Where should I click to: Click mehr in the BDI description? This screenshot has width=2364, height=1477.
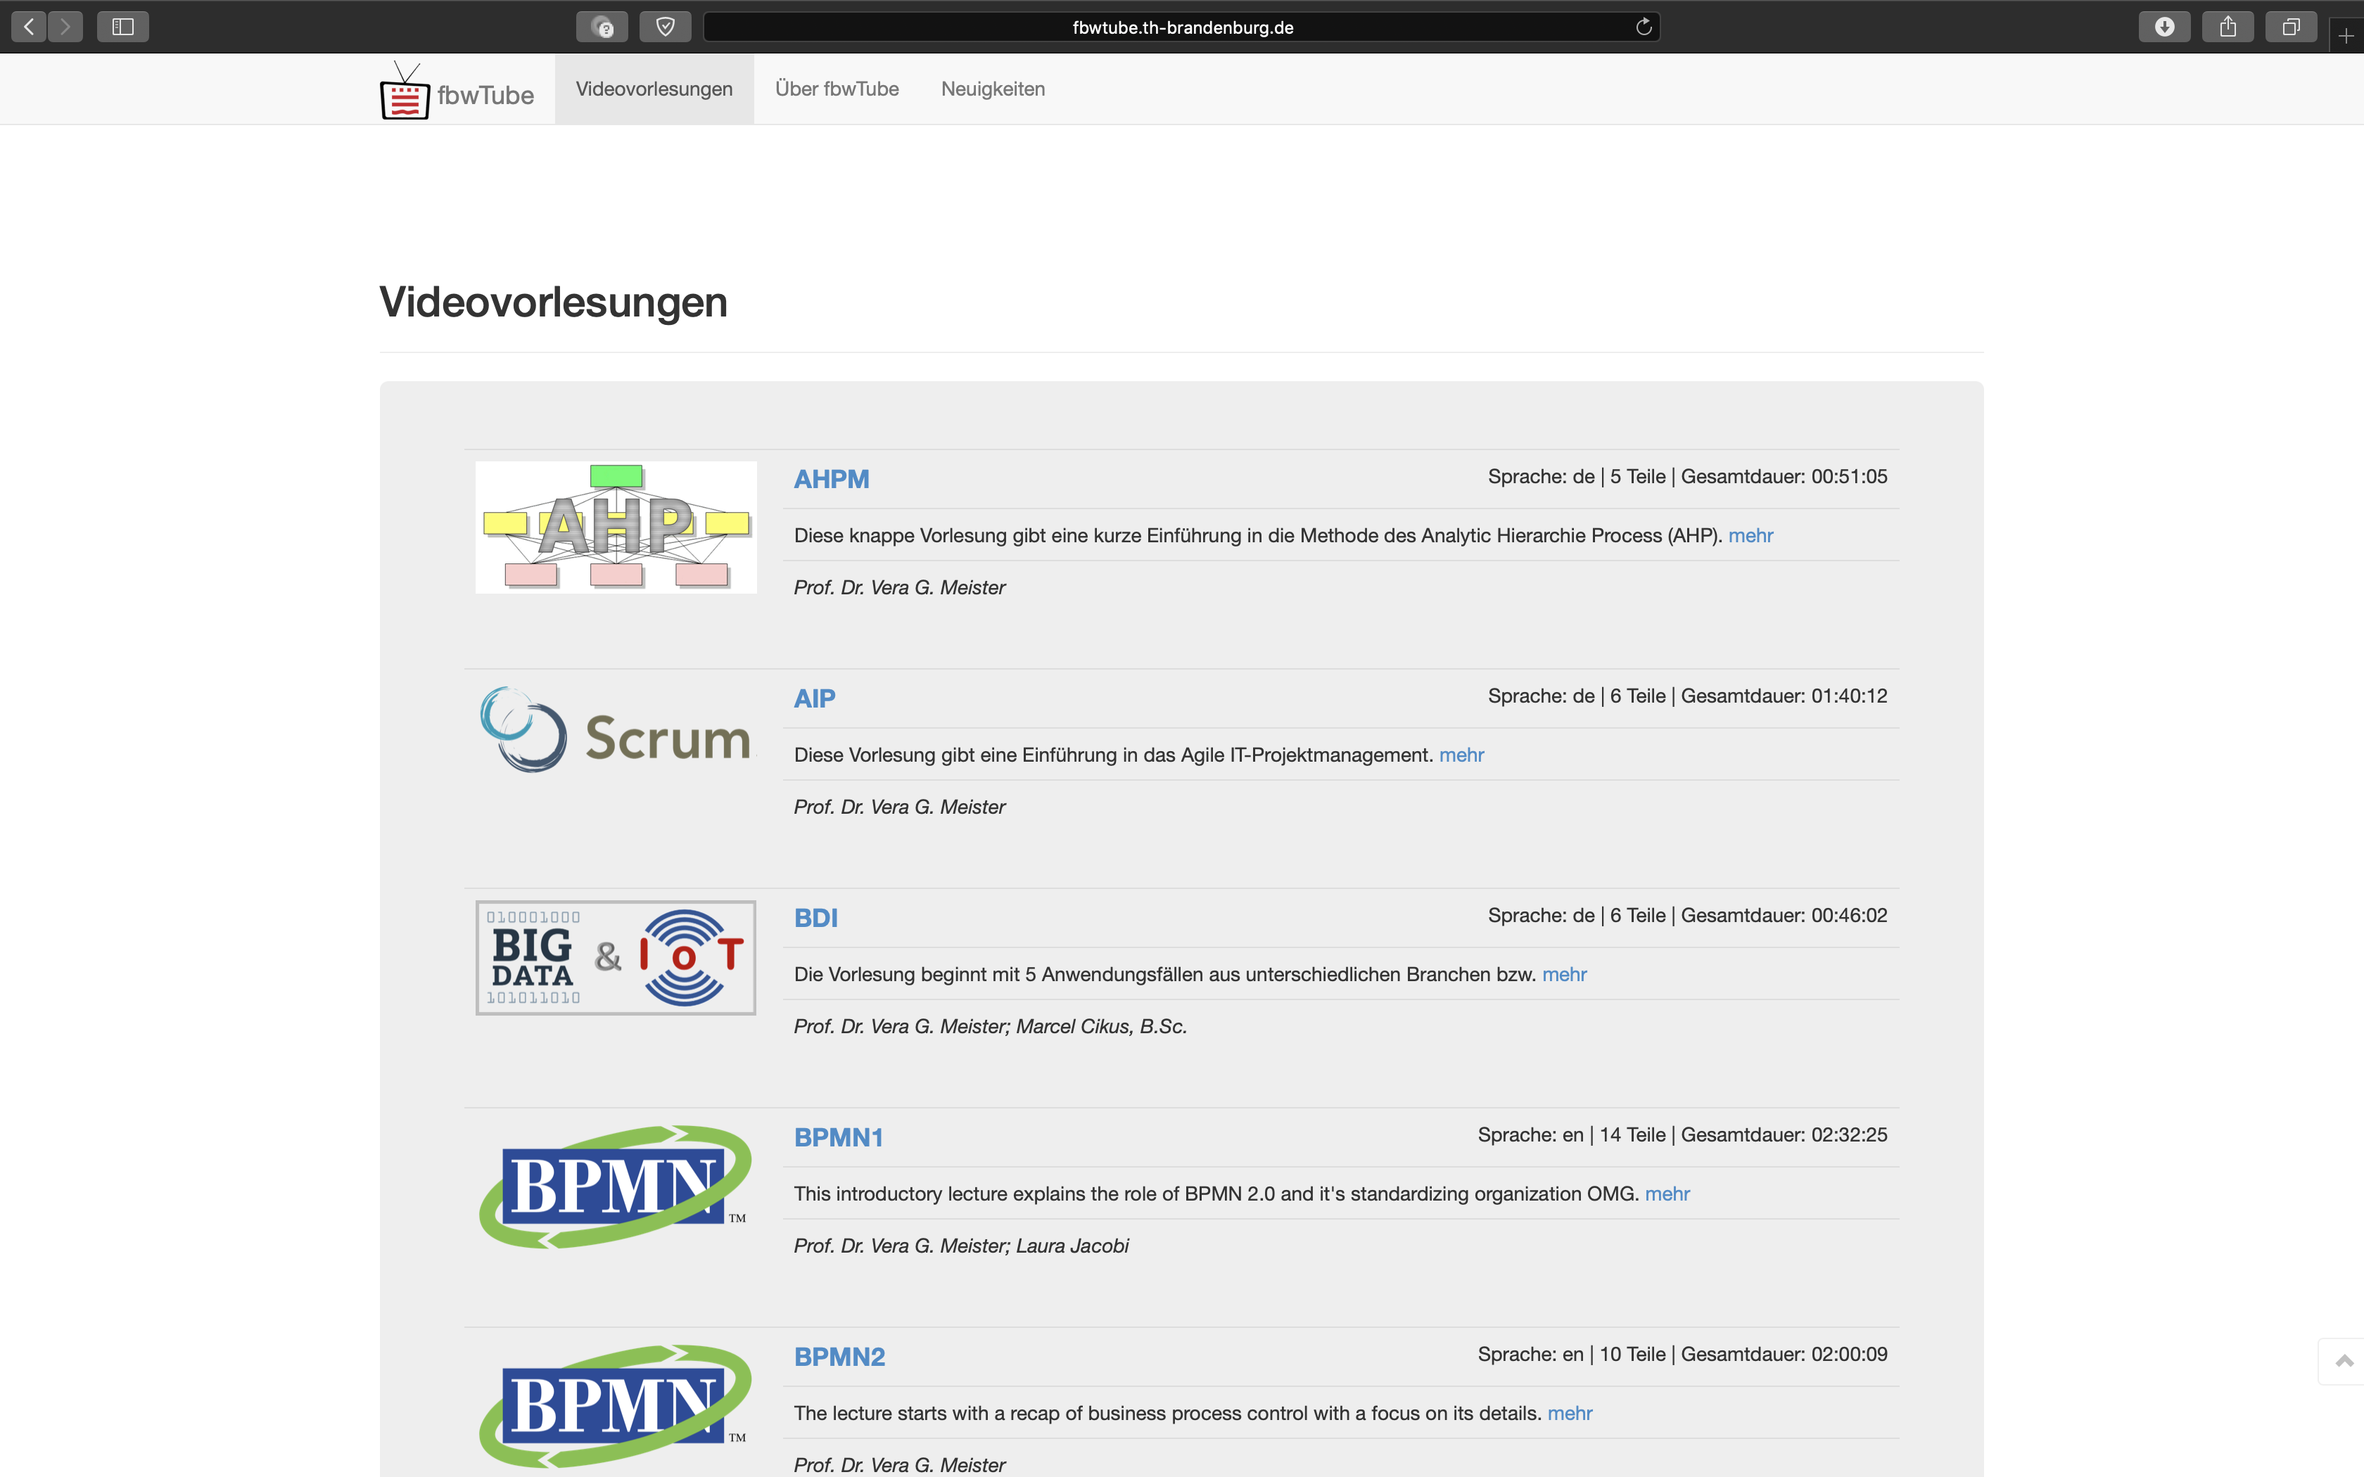coord(1564,974)
